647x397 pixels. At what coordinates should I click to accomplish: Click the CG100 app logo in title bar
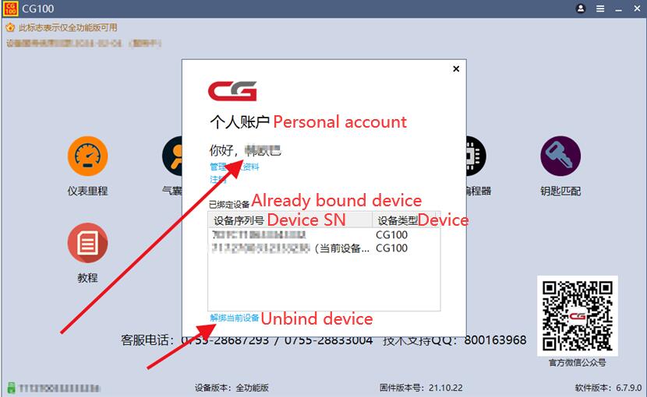(10, 9)
